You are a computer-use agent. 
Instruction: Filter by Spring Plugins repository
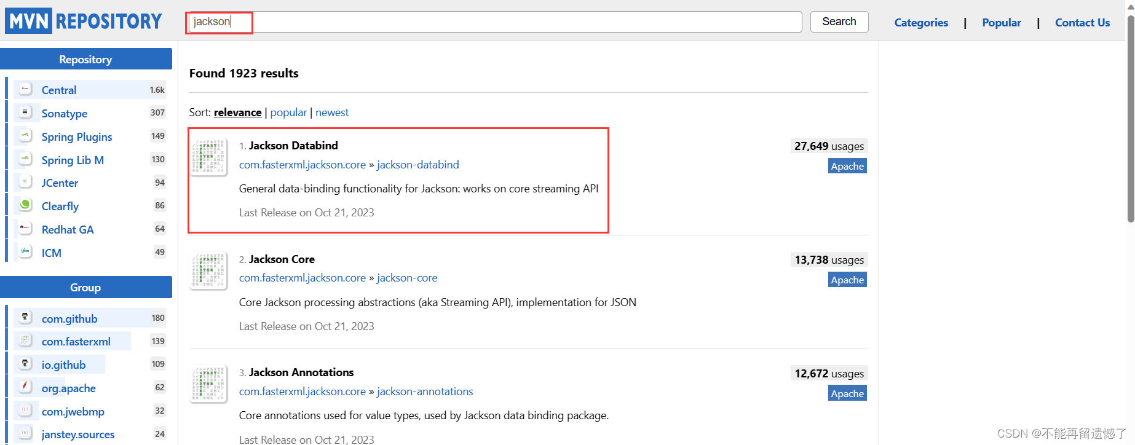pyautogui.click(x=77, y=137)
